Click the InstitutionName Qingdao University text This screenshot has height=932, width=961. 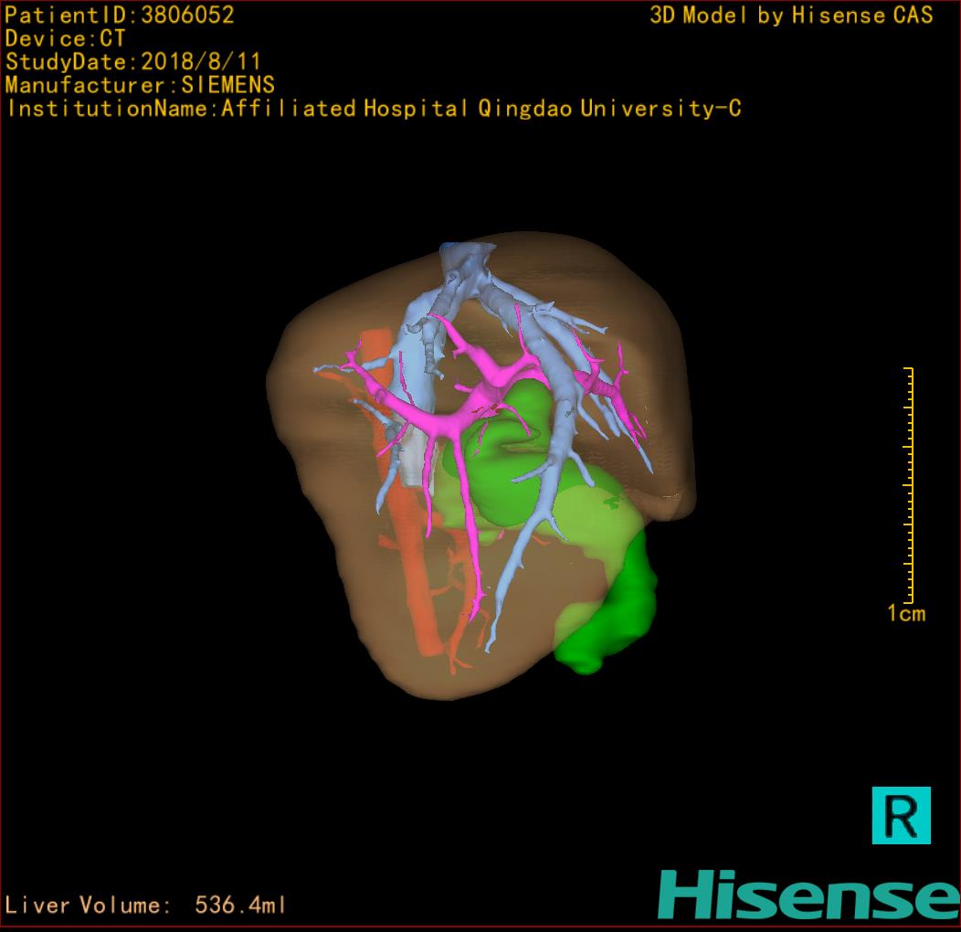pyautogui.click(x=373, y=110)
